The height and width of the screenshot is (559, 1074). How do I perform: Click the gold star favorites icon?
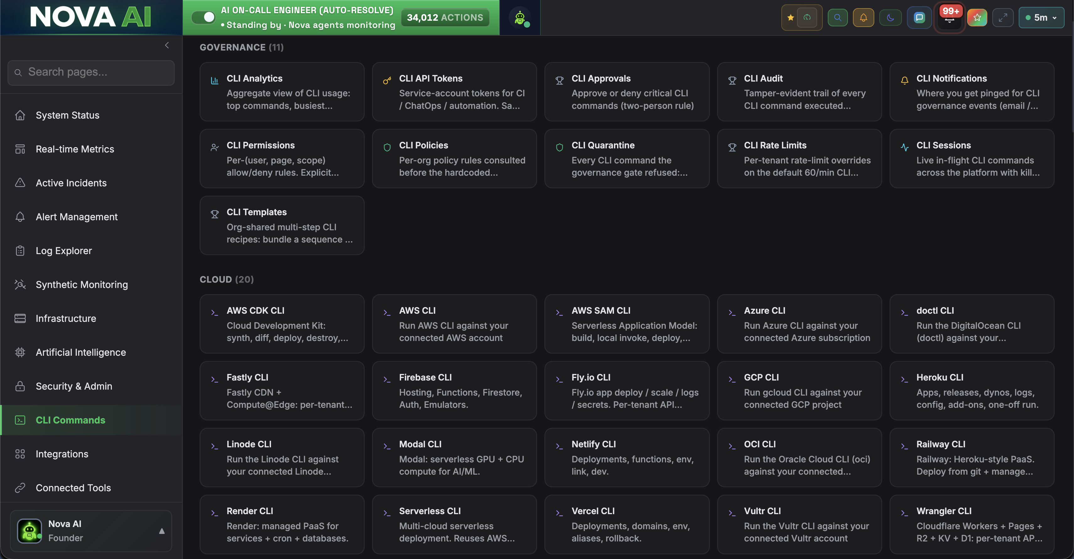pos(790,18)
